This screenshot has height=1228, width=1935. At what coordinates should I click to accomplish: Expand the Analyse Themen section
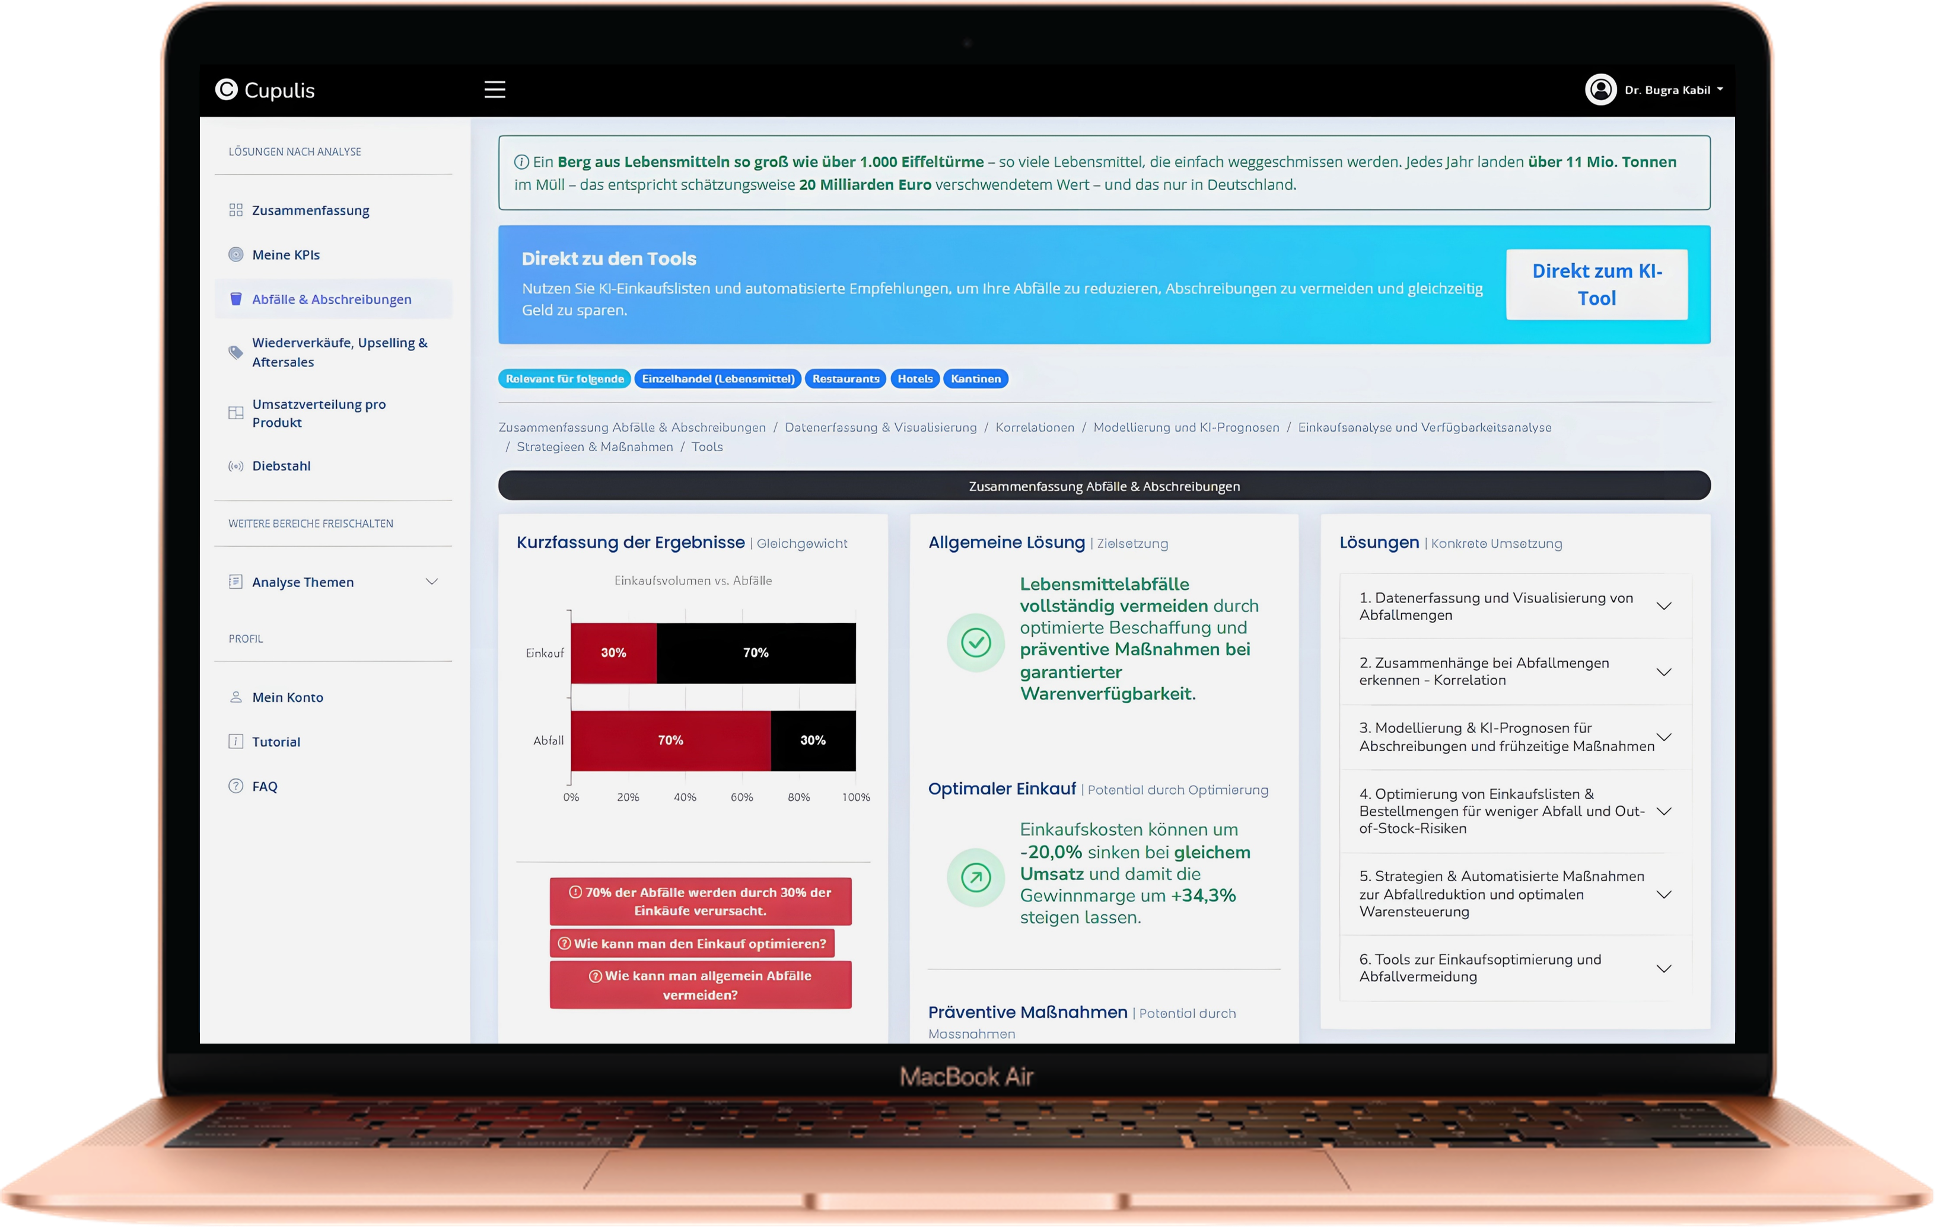(431, 582)
